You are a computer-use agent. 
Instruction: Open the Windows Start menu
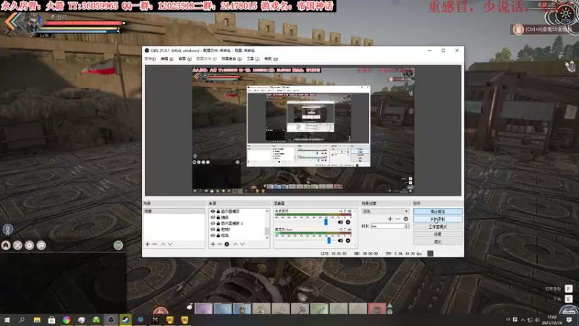(x=7, y=319)
